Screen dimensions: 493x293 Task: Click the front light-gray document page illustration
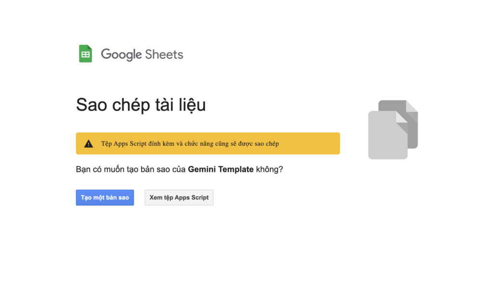[x=388, y=135]
